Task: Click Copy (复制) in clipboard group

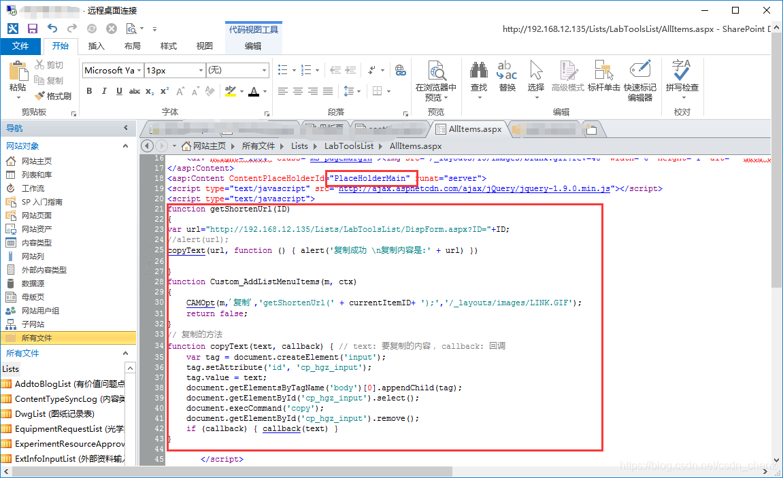Action: [49, 80]
